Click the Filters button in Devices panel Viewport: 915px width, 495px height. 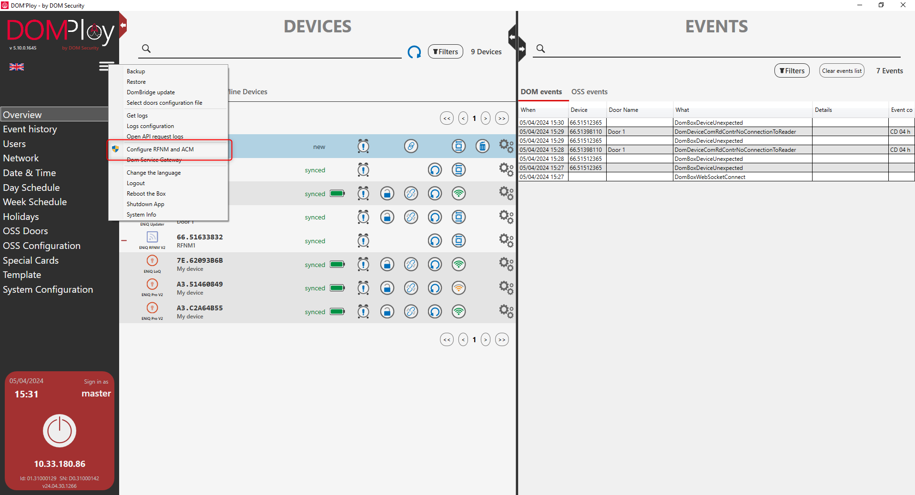(446, 51)
